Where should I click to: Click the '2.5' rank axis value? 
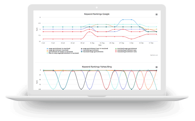(39, 23)
